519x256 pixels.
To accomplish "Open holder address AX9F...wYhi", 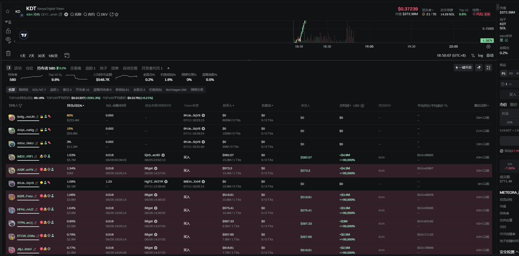I will coord(25,169).
